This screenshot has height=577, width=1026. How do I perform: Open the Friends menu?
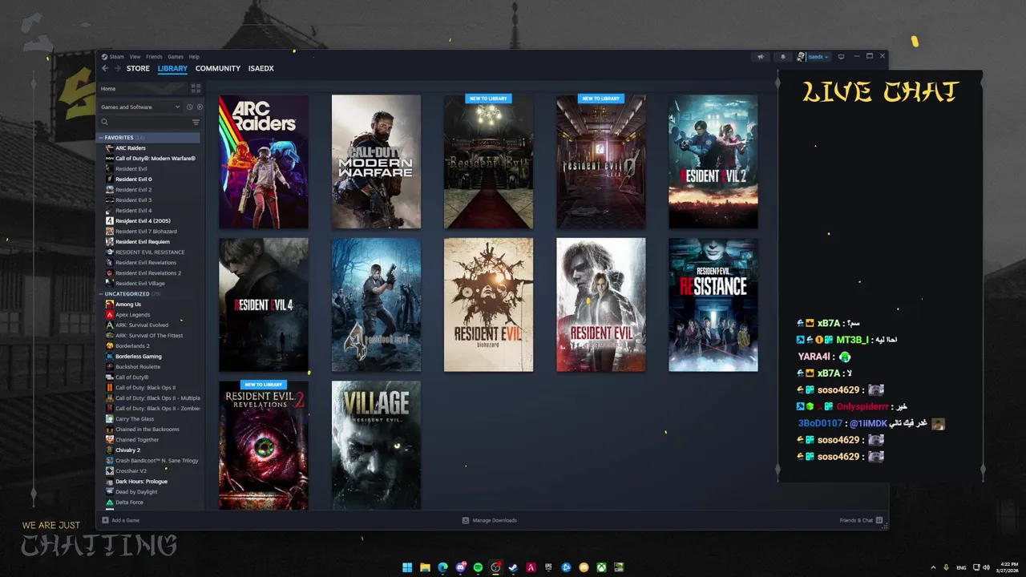(154, 57)
